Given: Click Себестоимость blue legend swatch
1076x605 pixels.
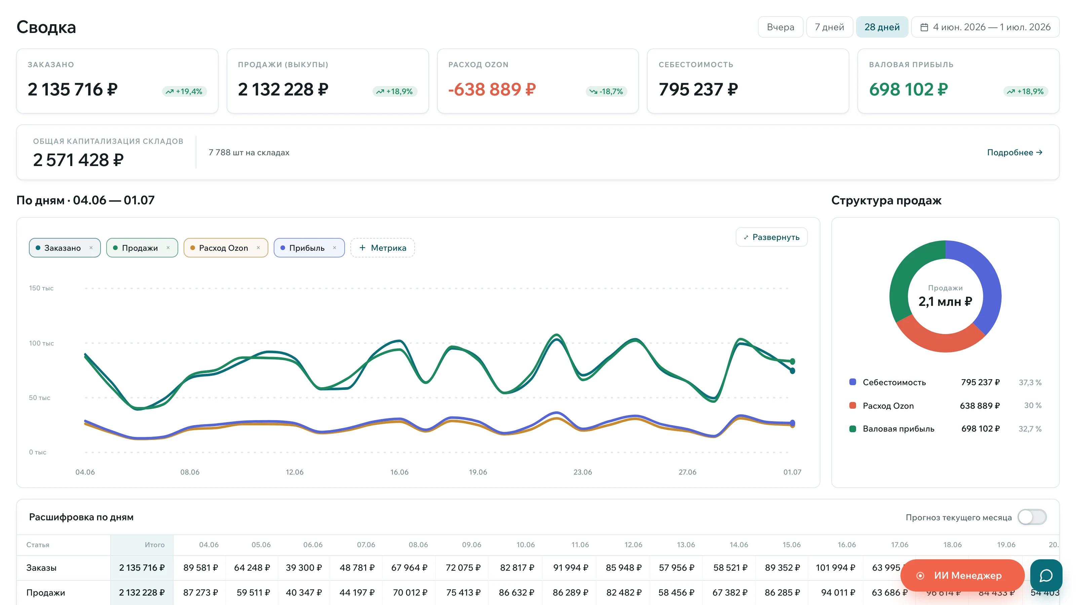Looking at the screenshot, I should pos(852,382).
